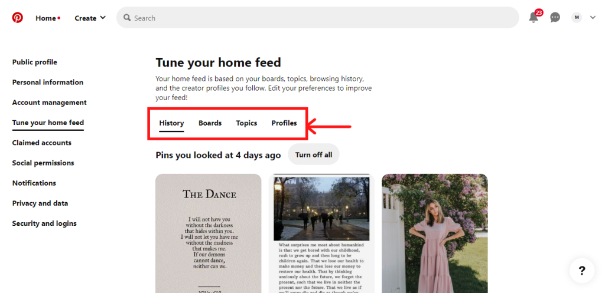The height and width of the screenshot is (293, 605).
Task: Open Public profile settings
Action: (x=34, y=62)
